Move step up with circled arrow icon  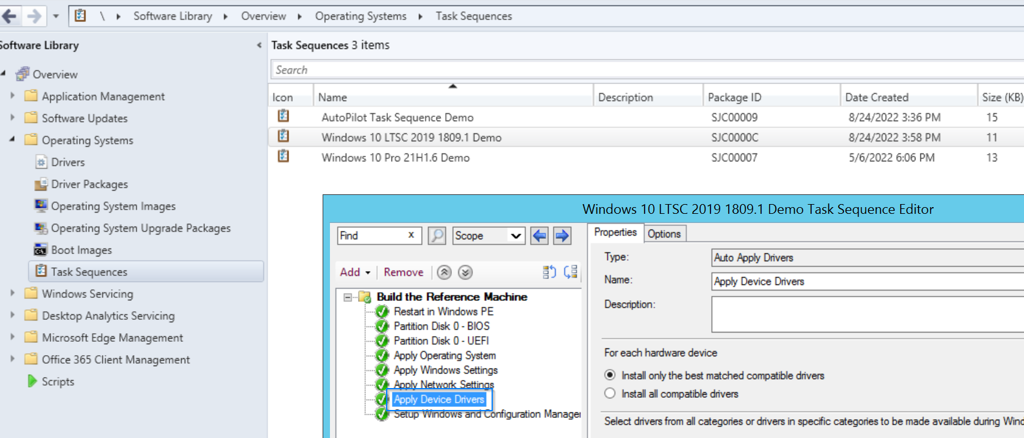[445, 272]
